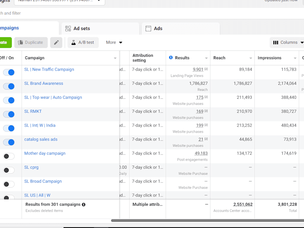Click the 169 Website purchases result
Screen dimensions: 304x228
pyautogui.click(x=200, y=111)
